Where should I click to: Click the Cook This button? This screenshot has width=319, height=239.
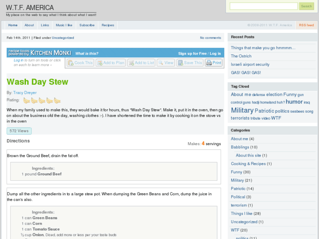(80, 63)
